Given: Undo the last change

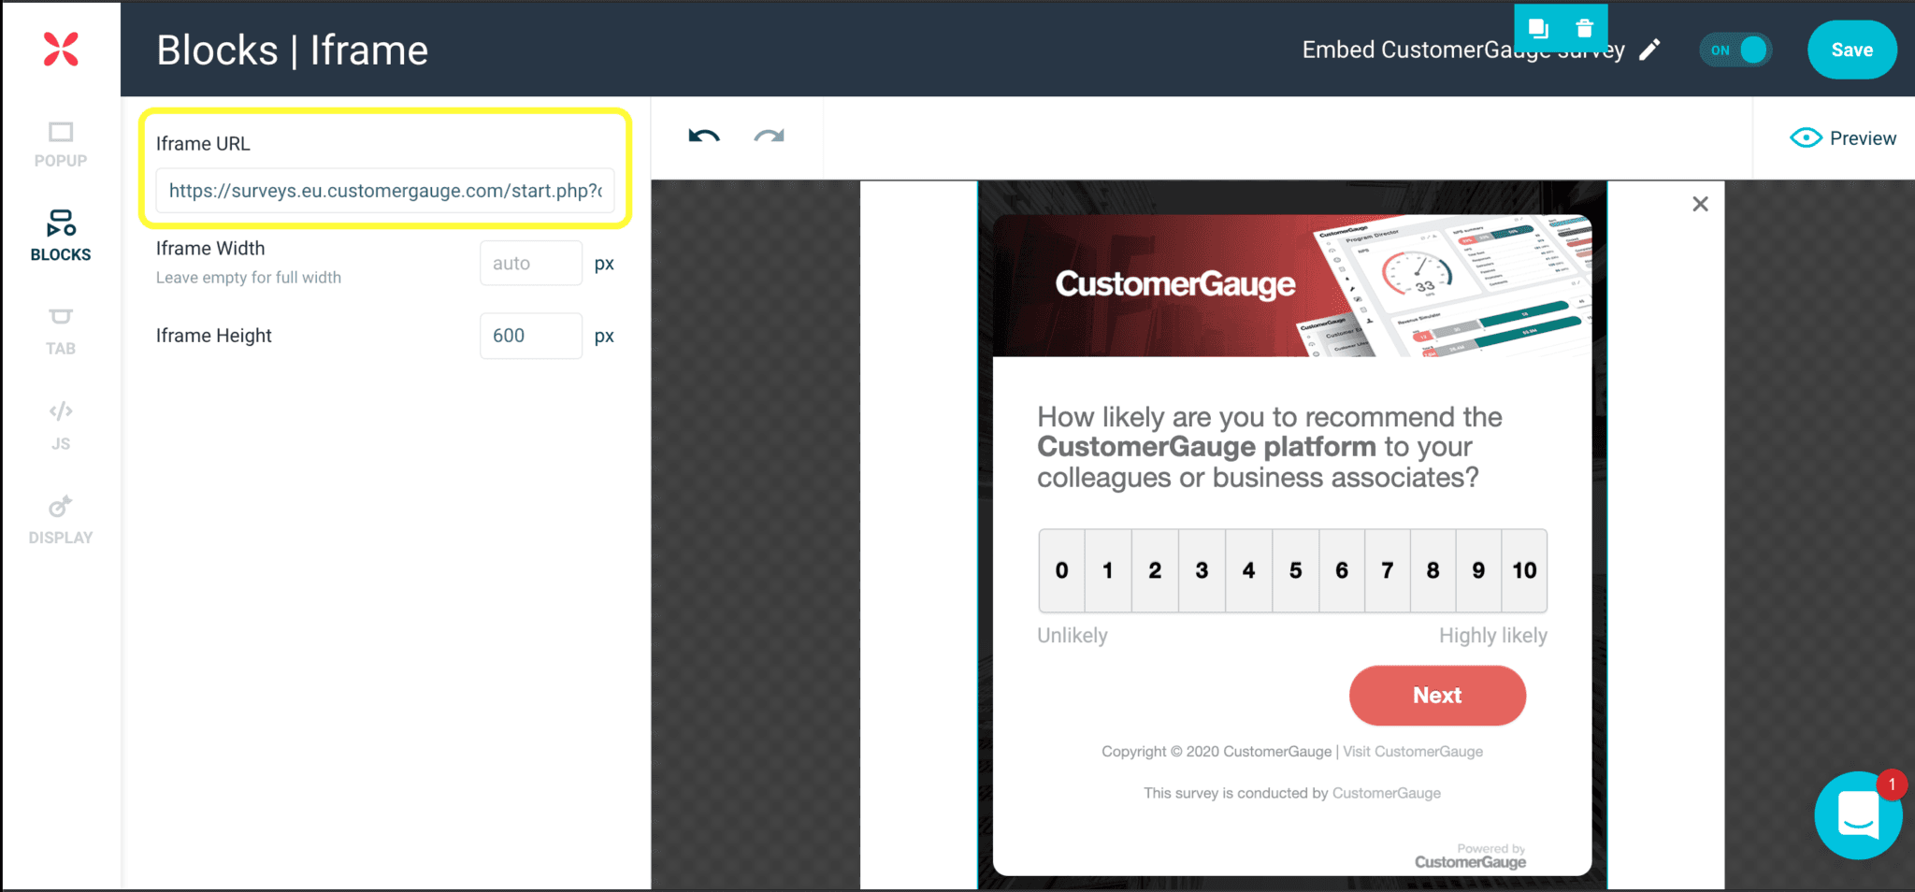Looking at the screenshot, I should pyautogui.click(x=704, y=137).
